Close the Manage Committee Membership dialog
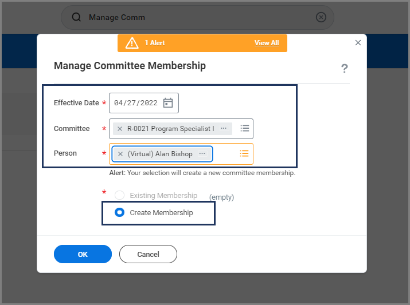 [358, 43]
